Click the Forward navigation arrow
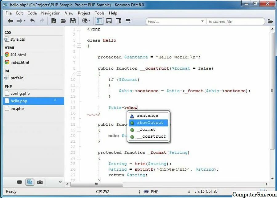 pyautogui.click(x=20, y=21)
